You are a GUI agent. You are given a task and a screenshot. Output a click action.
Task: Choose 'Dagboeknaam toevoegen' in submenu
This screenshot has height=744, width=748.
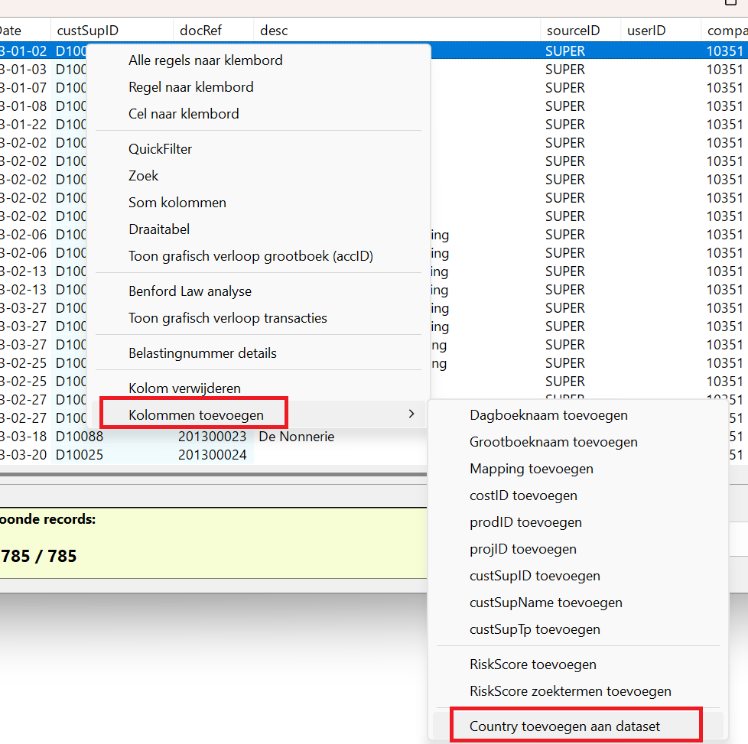[x=548, y=415]
